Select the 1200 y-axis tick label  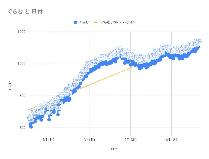click(21, 32)
